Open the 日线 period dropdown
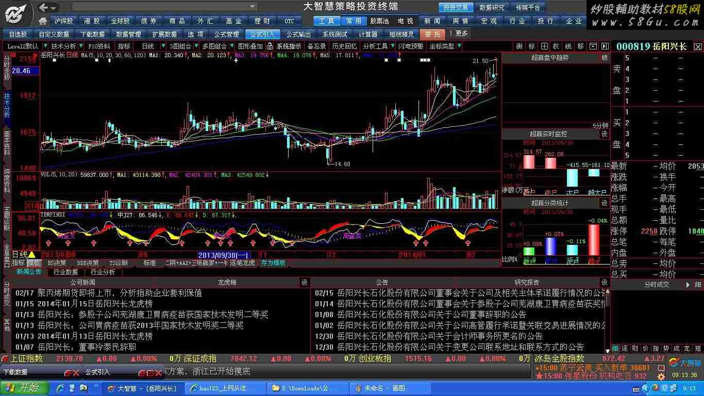The image size is (704, 396). pos(152,46)
